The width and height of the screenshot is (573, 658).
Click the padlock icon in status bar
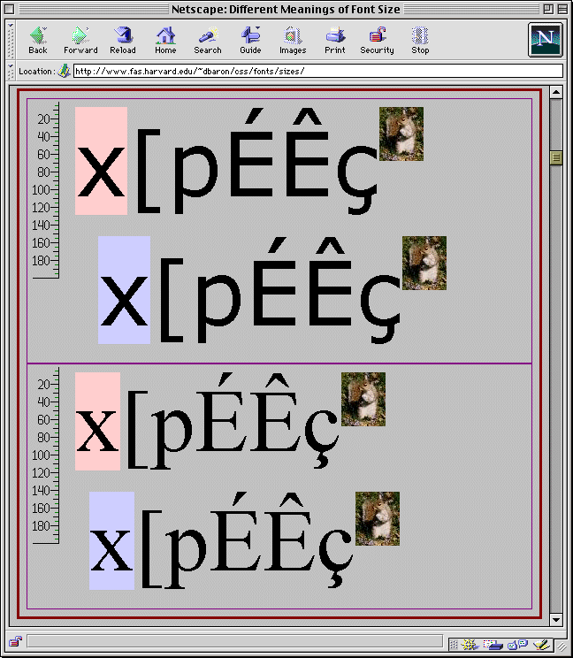pos(15,641)
